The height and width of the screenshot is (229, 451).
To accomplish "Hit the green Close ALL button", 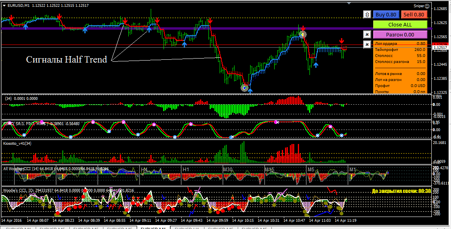I will click(x=400, y=24).
